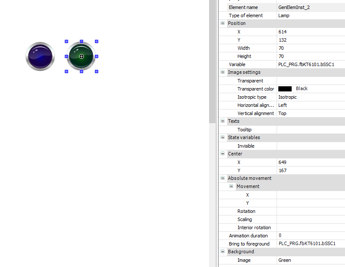Collapse the Position property group
Viewport: 345px width, 267px height.
coord(223,23)
